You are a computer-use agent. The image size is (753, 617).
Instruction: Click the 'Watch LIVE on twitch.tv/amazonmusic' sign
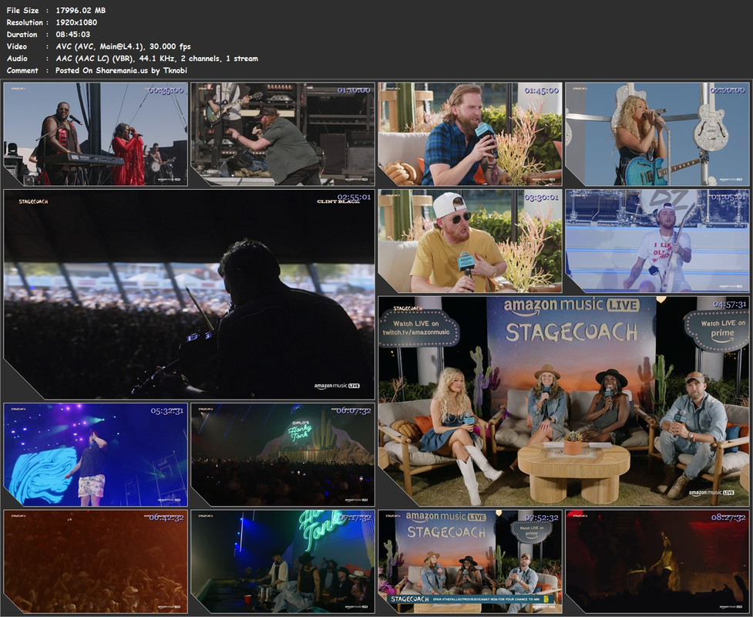(416, 328)
